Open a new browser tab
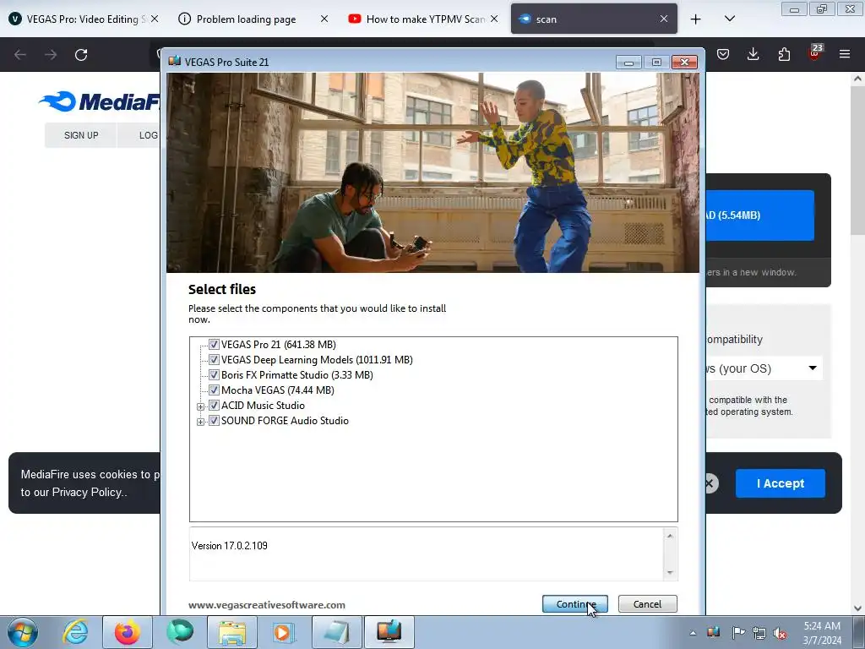Viewport: 865px width, 649px height. (696, 19)
